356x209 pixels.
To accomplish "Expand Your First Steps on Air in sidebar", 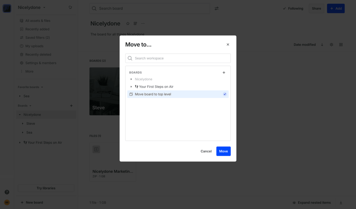I will pos(20,143).
